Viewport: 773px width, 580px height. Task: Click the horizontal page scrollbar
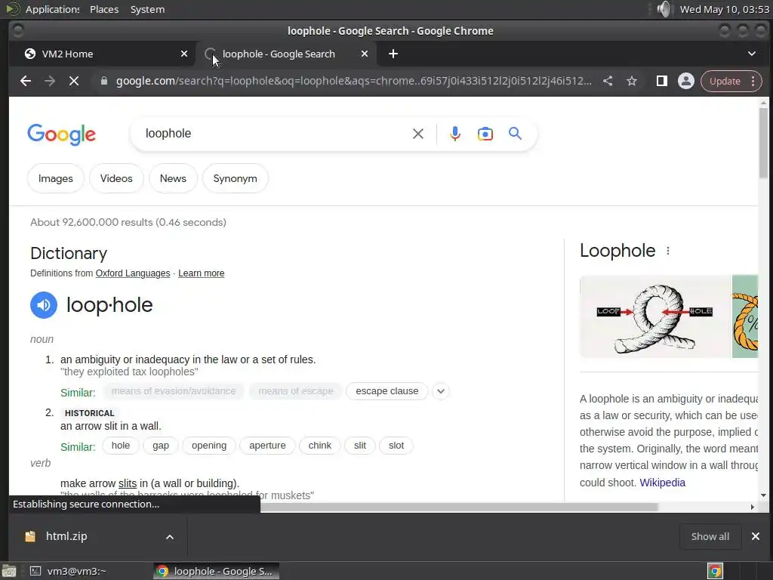pyautogui.click(x=458, y=507)
